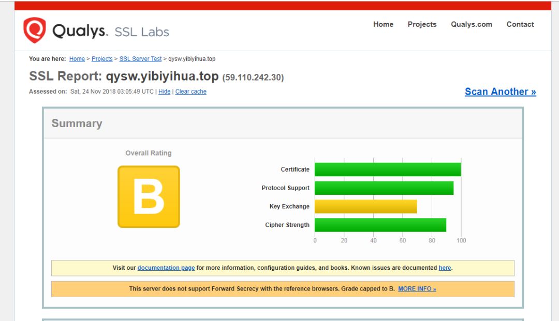Open the Contact page in navigation
559x321 pixels.
coord(520,24)
